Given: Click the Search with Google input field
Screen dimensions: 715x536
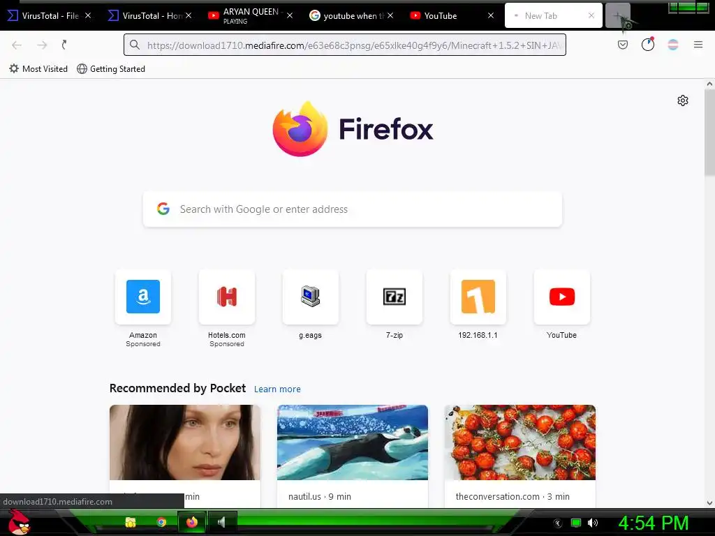Looking at the screenshot, I should 353,209.
